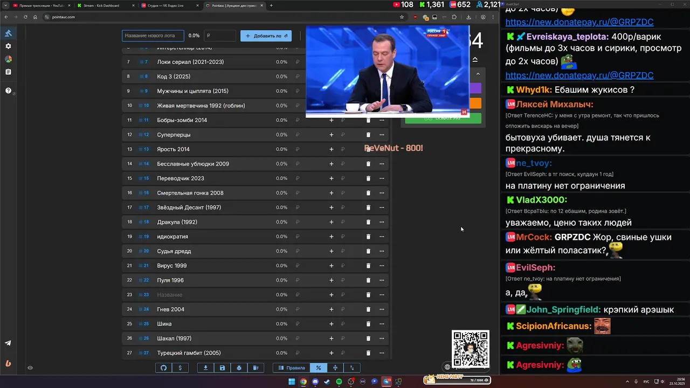Open more options for Смертельная гонка 2008
This screenshot has height=388, width=690.
382,193
